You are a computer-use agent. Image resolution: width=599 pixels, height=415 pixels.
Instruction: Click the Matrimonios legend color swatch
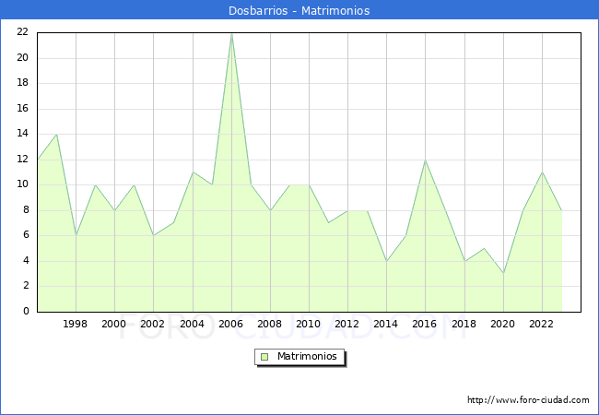pos(264,357)
